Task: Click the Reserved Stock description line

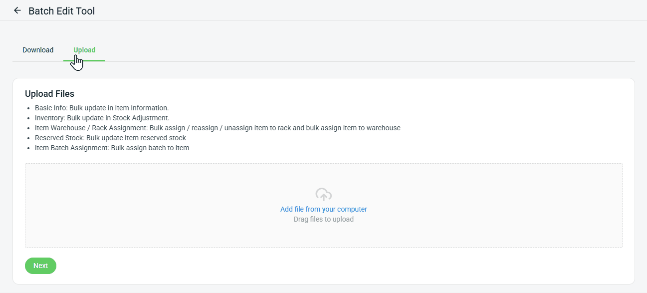Action: click(x=110, y=138)
